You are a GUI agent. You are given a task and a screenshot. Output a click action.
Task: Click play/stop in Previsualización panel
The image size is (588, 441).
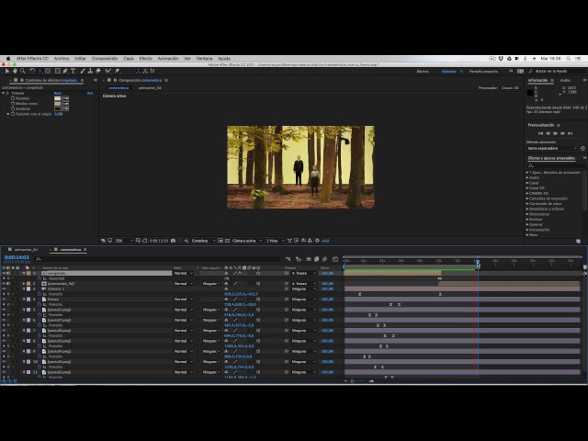tap(555, 133)
